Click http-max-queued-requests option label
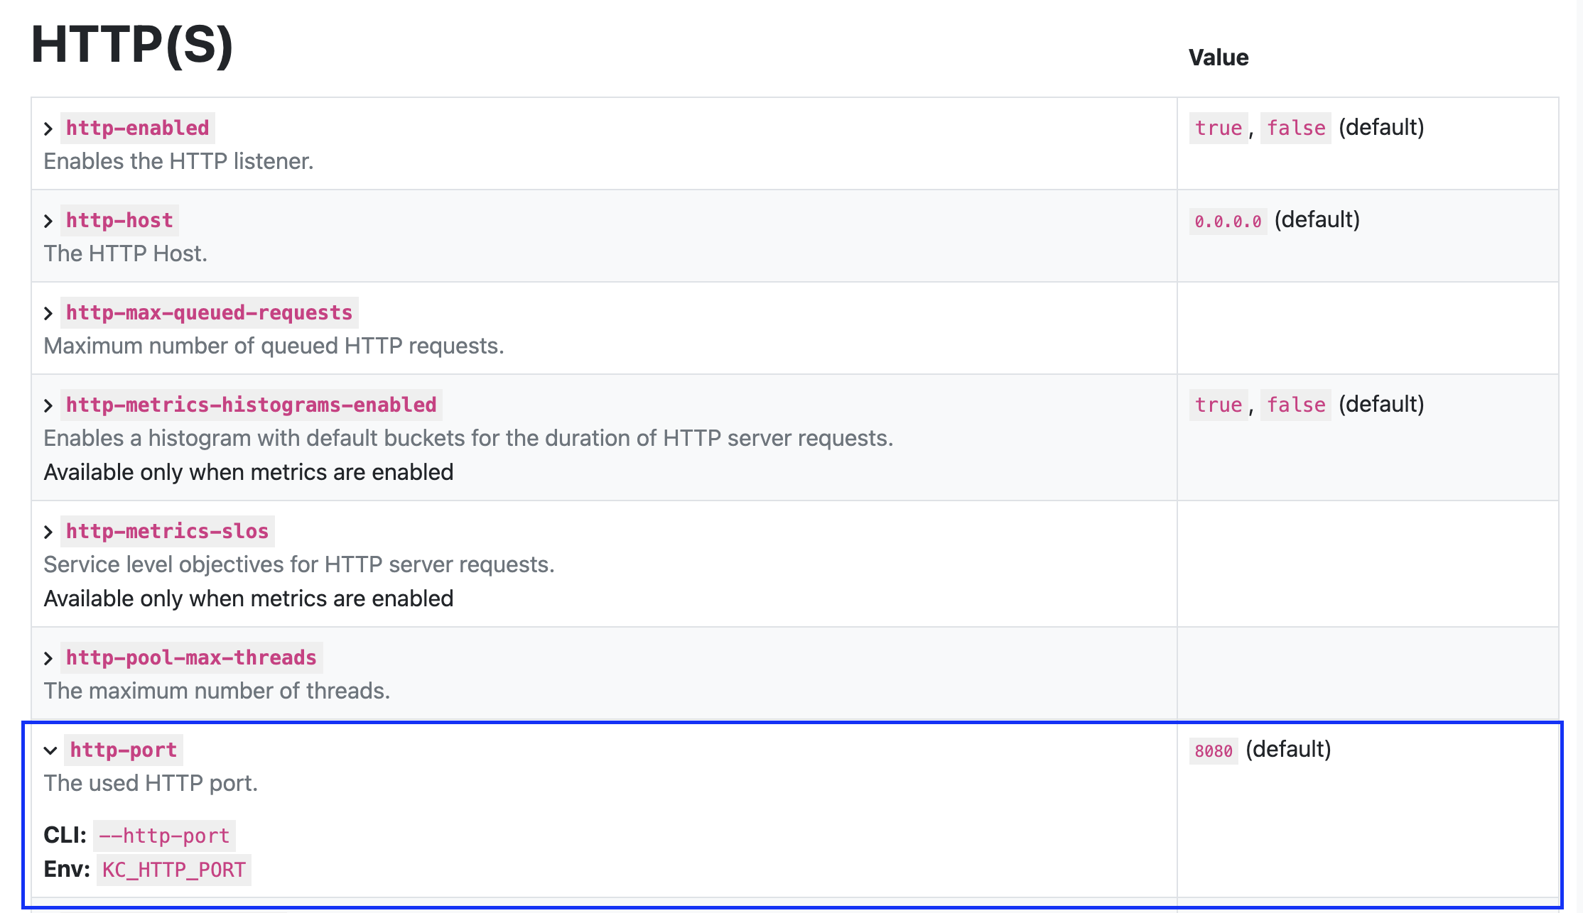Image resolution: width=1583 pixels, height=913 pixels. click(209, 312)
